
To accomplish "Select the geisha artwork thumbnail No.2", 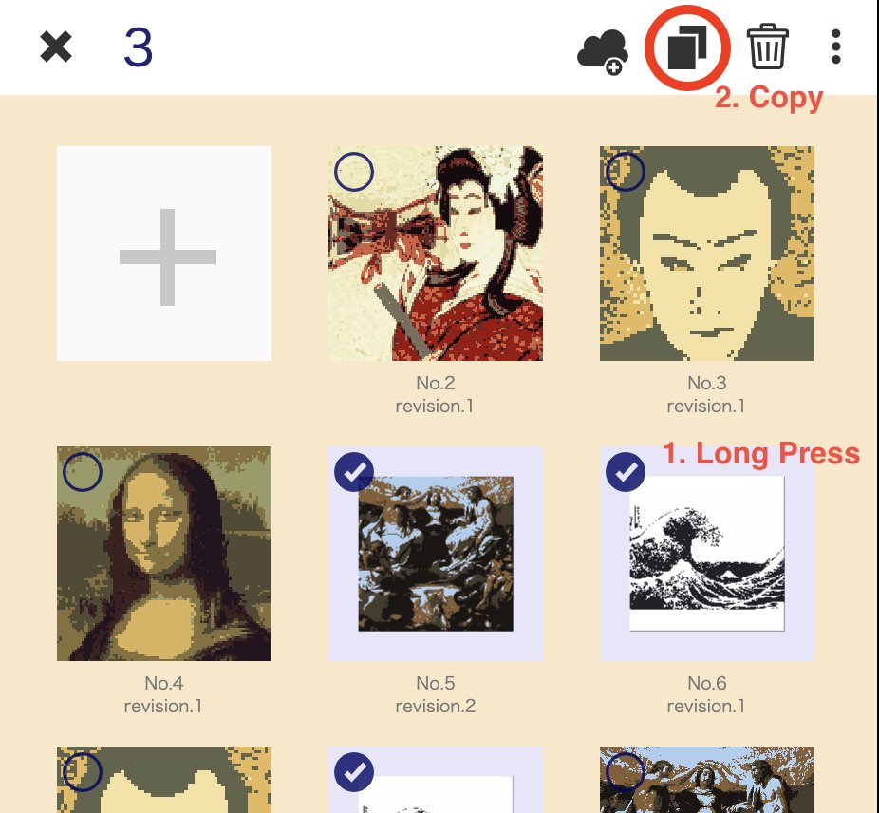I will click(436, 254).
